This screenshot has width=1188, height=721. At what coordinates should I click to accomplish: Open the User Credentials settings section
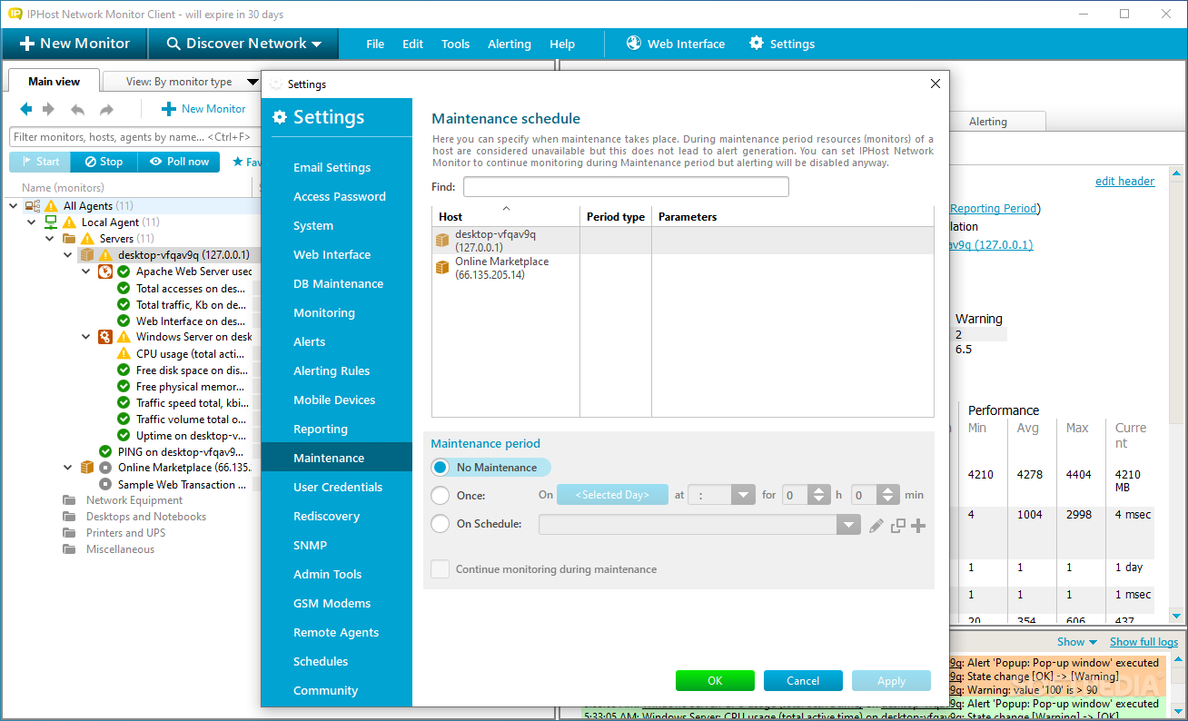(338, 487)
